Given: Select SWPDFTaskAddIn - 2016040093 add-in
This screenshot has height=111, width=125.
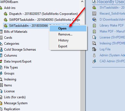Looking at the screenshot, I should click(45, 20).
